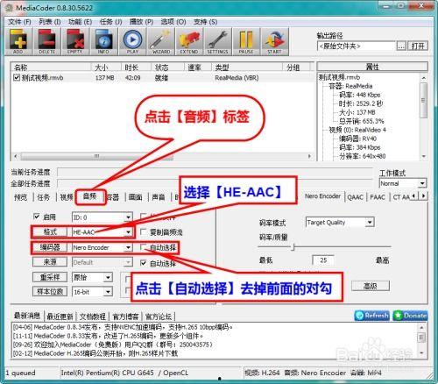
Task: Click the DELETE toolbar icon
Action: [46, 41]
